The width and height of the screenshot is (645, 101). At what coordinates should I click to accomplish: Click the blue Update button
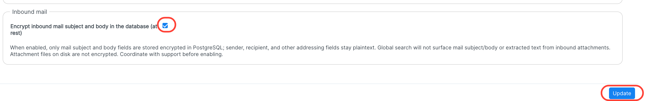click(x=622, y=93)
